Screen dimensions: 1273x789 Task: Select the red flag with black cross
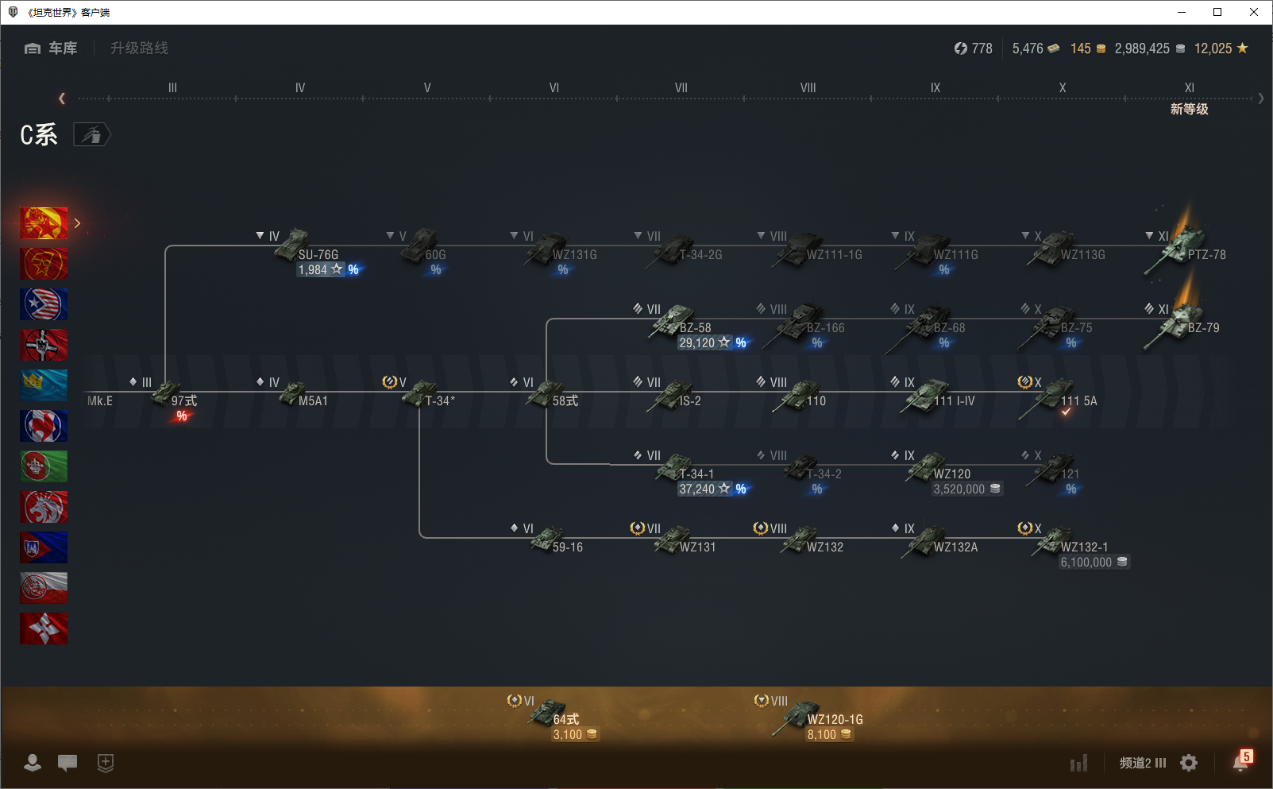click(44, 345)
